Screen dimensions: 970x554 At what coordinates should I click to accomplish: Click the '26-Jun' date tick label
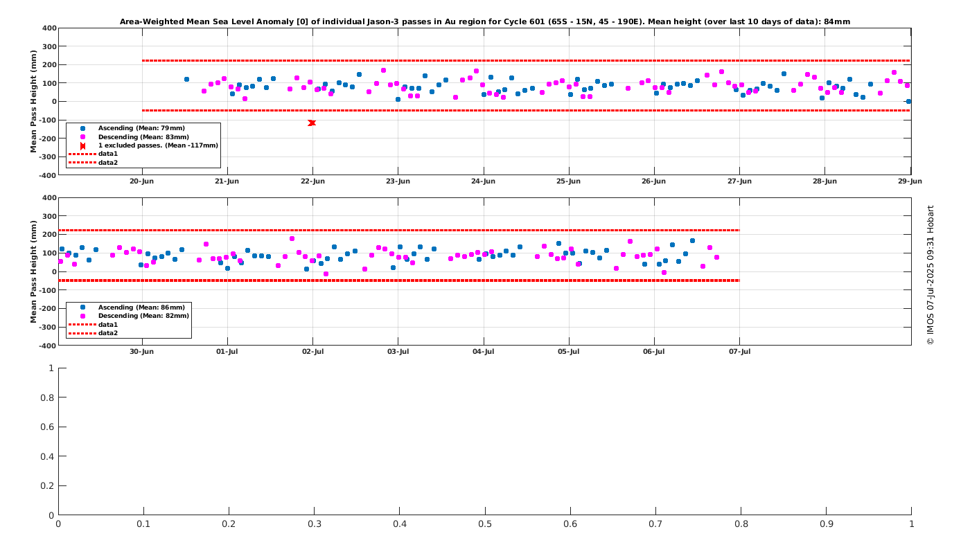(654, 181)
